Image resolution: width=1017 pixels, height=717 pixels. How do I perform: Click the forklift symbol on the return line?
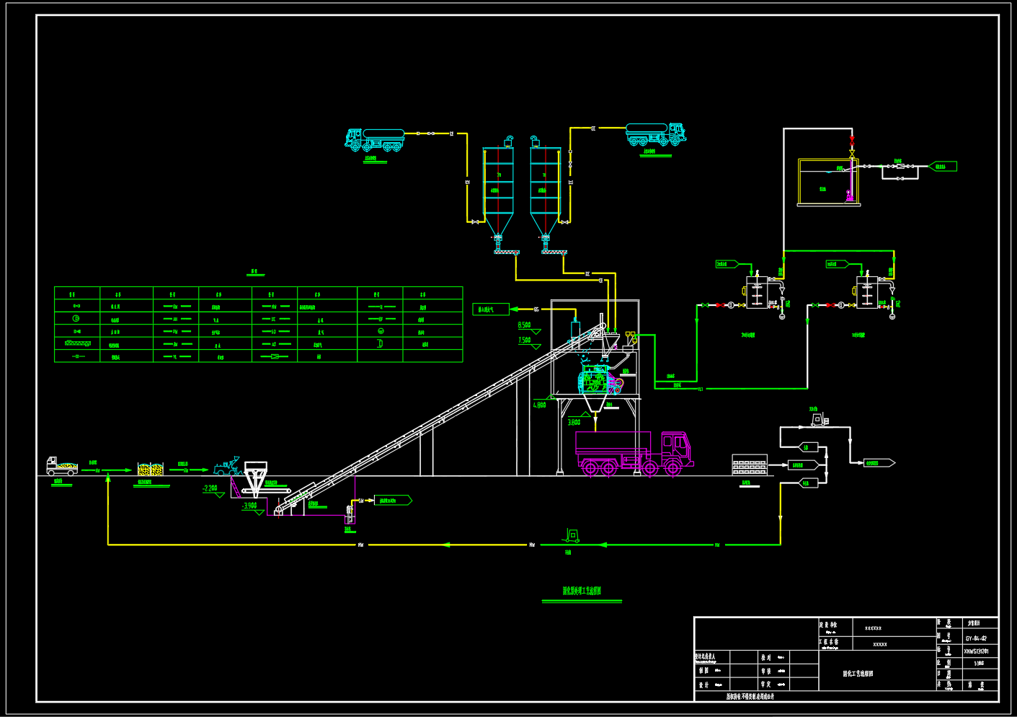pos(571,536)
